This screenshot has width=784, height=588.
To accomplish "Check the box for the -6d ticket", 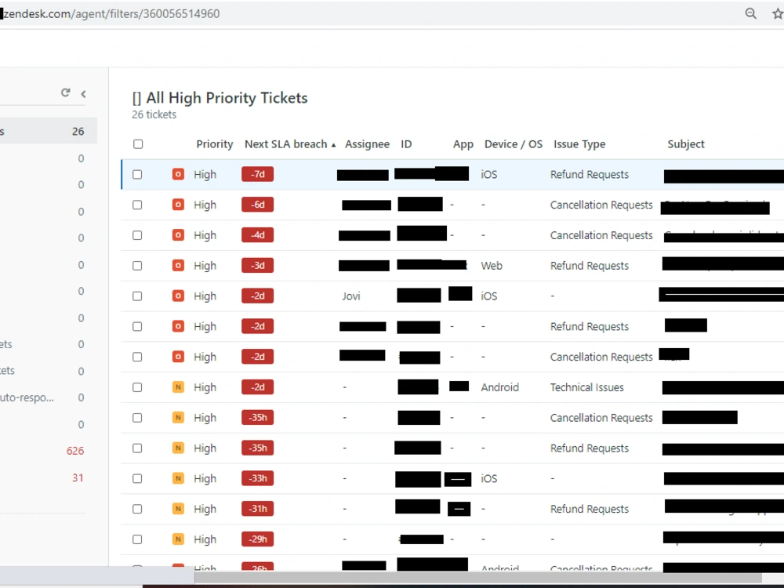I will click(x=137, y=205).
